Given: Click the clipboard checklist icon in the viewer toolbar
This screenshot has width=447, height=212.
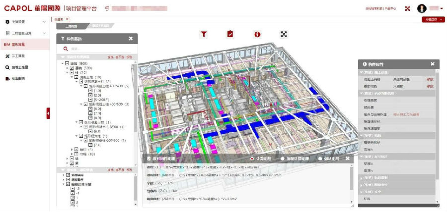Looking at the screenshot, I should (x=230, y=34).
